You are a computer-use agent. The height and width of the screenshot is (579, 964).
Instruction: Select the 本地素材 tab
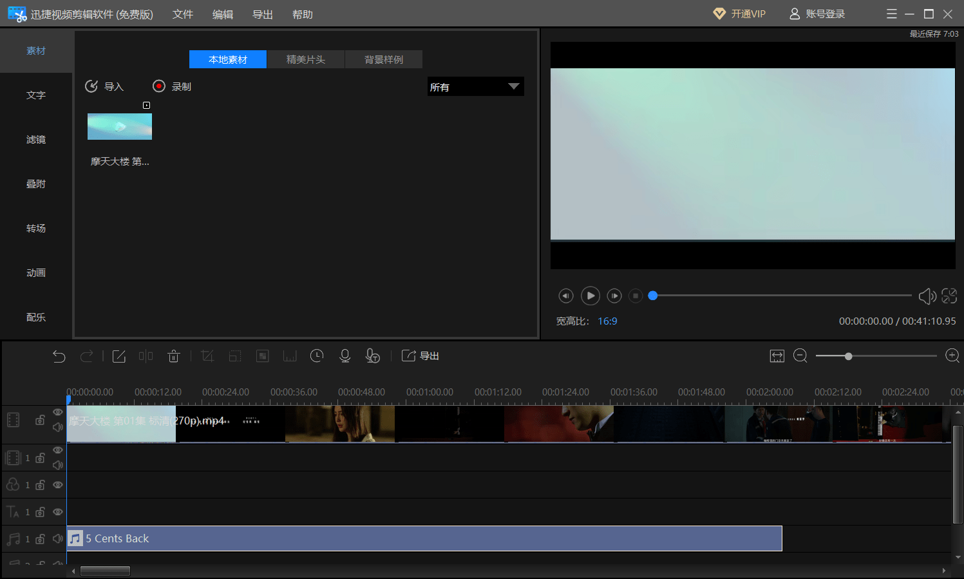(228, 59)
